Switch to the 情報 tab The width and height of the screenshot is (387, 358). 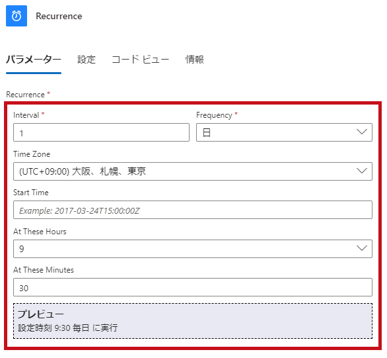click(195, 60)
